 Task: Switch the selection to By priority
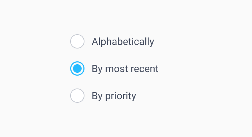tap(77, 96)
